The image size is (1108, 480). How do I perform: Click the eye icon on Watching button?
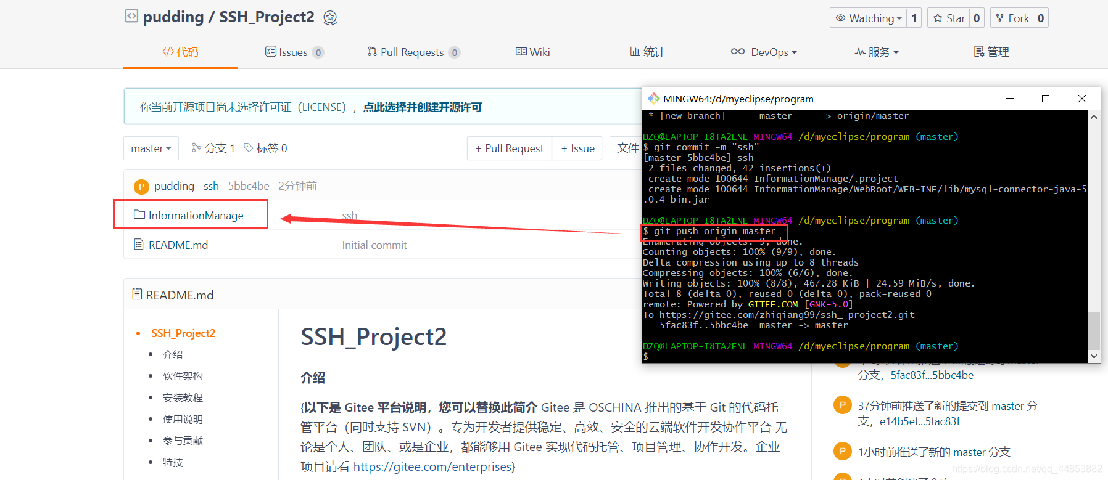point(840,18)
